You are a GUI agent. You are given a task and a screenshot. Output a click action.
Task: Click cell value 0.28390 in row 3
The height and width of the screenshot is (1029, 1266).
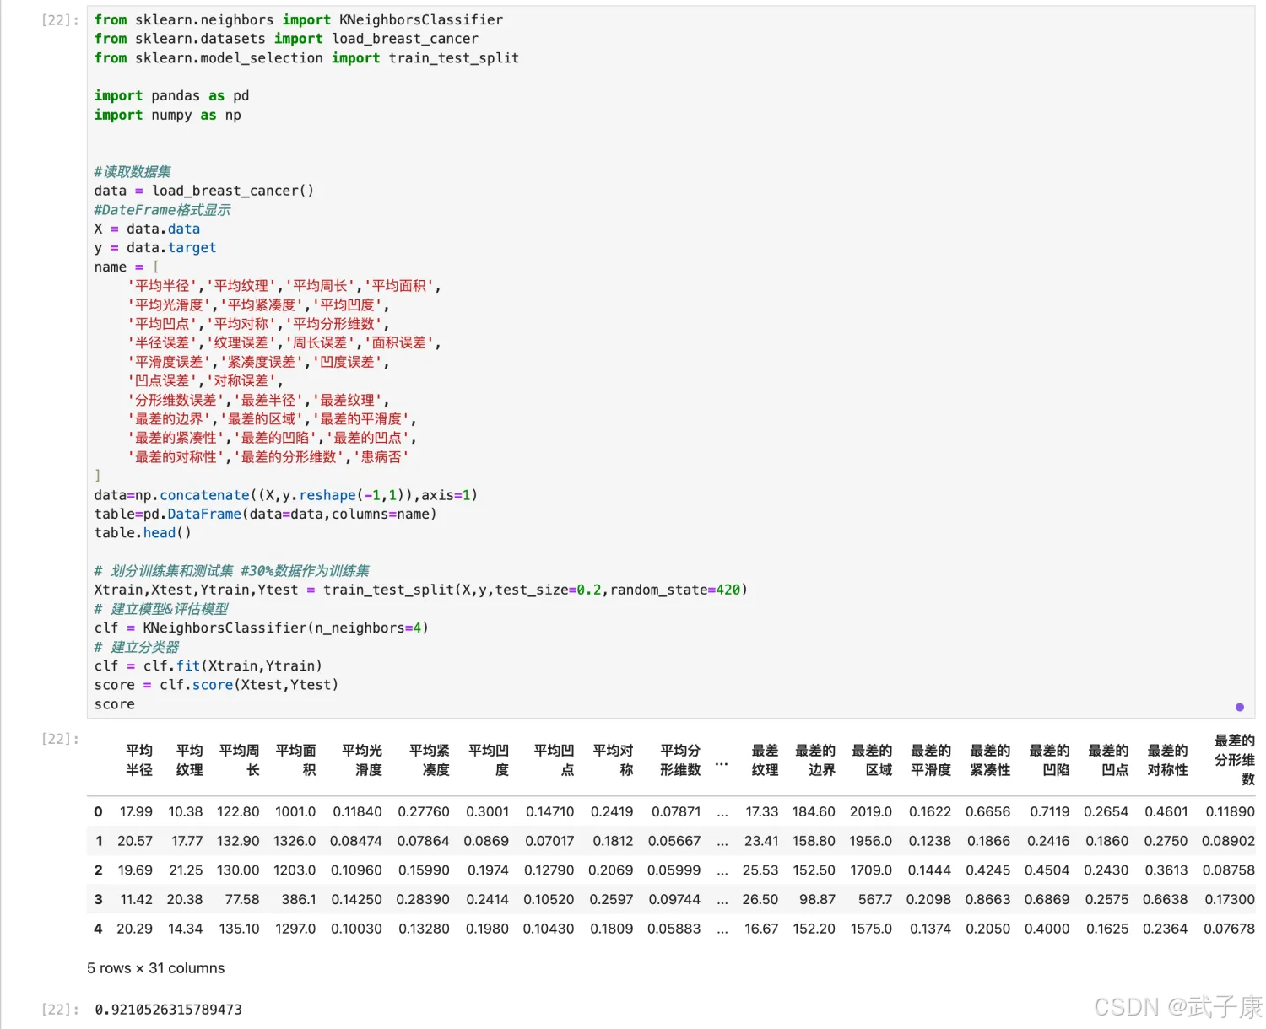pos(423,899)
